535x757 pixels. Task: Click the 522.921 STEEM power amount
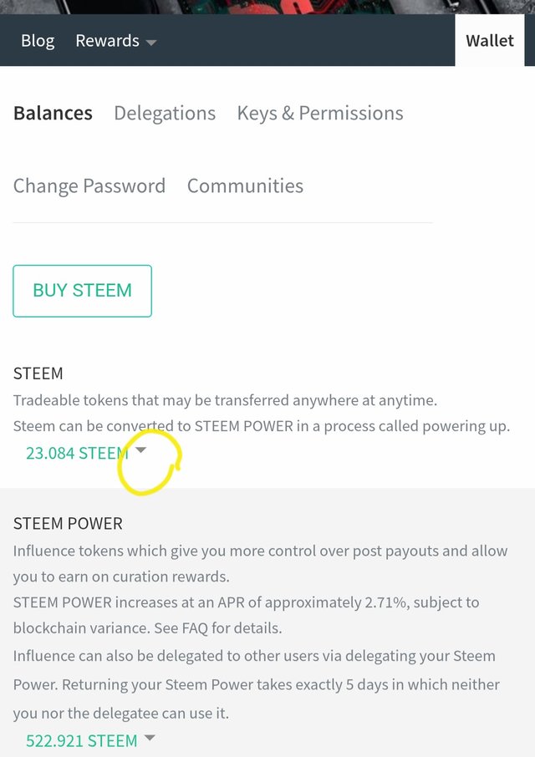coord(82,740)
